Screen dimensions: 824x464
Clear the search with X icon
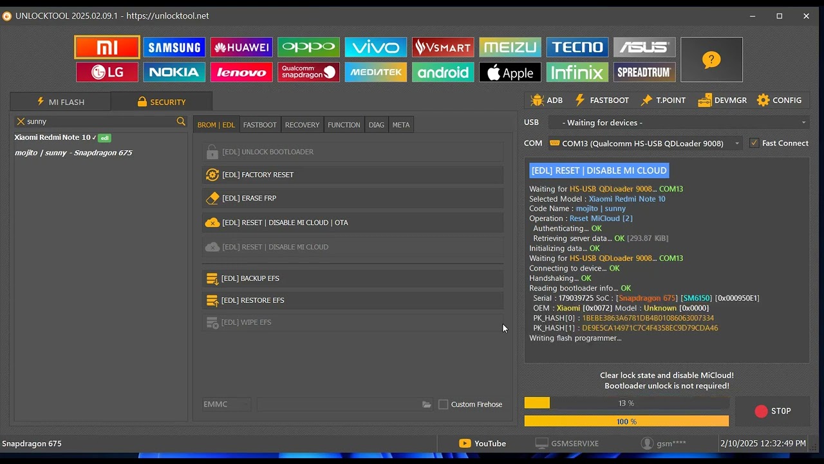[x=21, y=121]
